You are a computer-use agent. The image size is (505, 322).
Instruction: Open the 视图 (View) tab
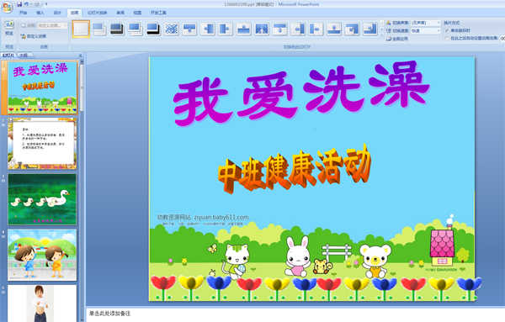[x=137, y=13]
